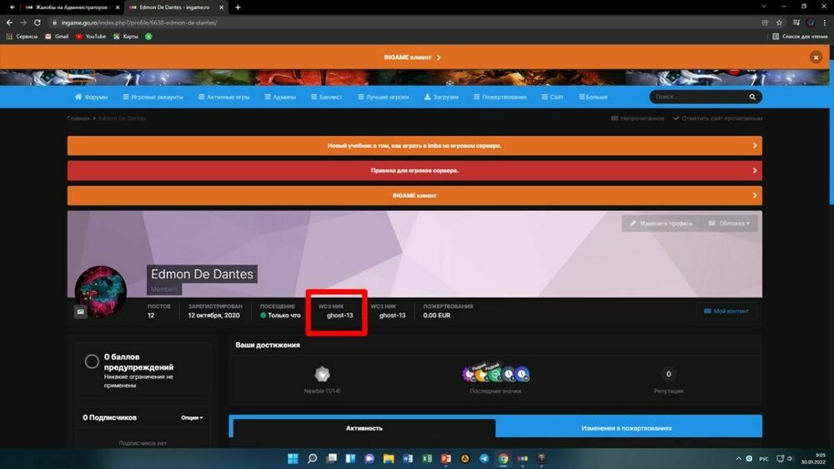This screenshot has width=834, height=469.
Task: Open the YouTube bookmark
Action: (91, 36)
